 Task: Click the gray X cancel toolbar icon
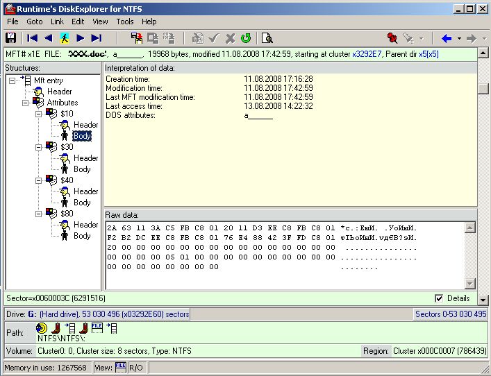pyautogui.click(x=230, y=38)
